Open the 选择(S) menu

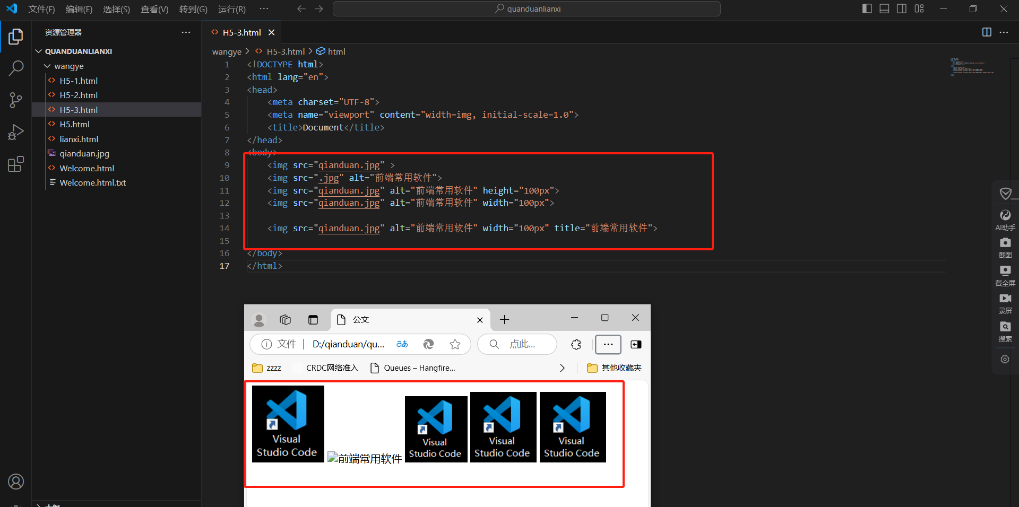[116, 9]
